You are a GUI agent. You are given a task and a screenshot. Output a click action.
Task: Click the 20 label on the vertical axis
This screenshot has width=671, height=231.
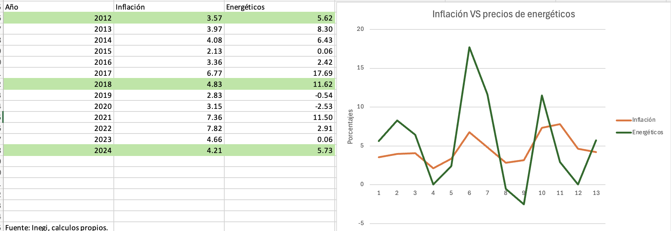coord(360,29)
